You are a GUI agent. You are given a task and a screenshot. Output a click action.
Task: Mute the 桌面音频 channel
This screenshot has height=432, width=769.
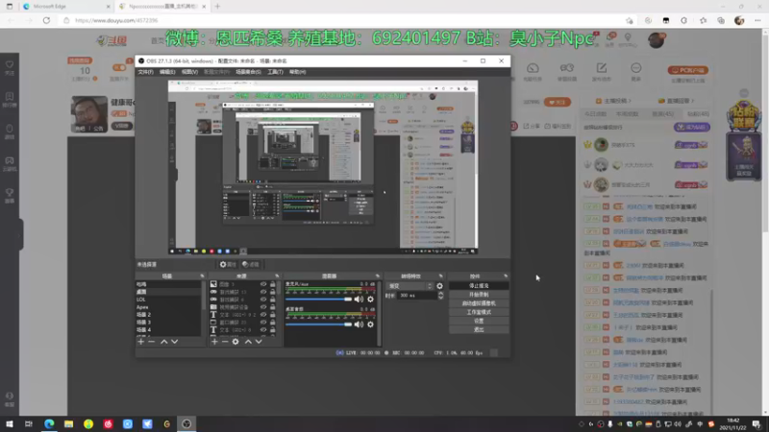point(359,324)
